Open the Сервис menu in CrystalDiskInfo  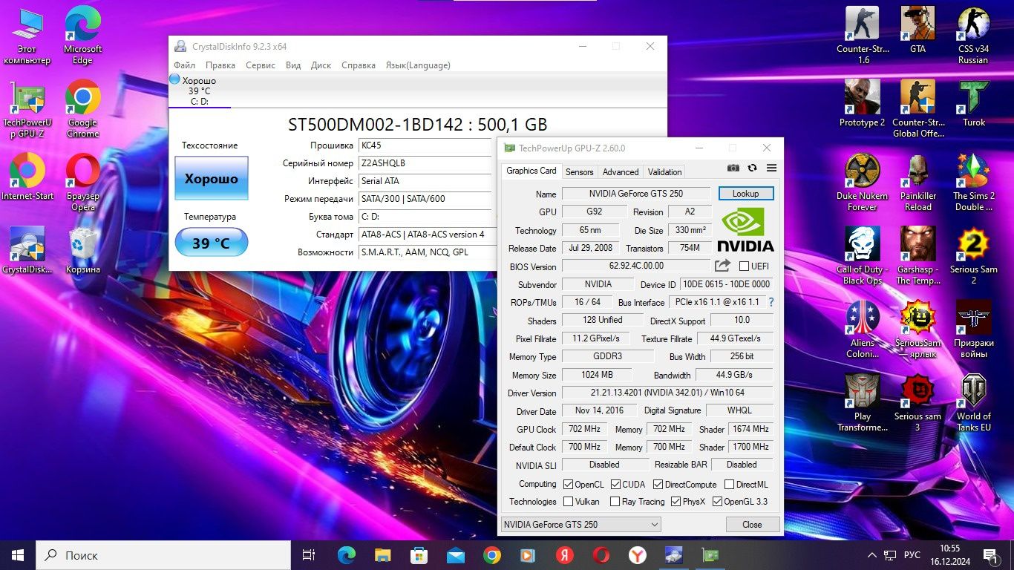click(261, 65)
